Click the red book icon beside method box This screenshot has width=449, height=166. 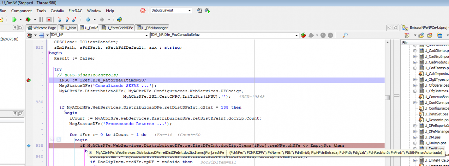coord(303,35)
